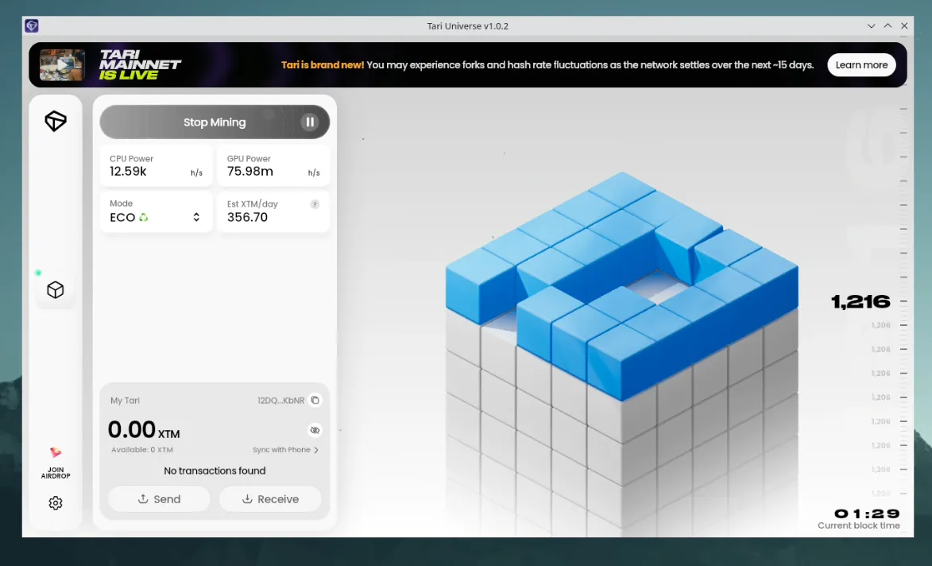Click the CPU Power 12.59k value
This screenshot has width=932, height=566.
click(128, 171)
